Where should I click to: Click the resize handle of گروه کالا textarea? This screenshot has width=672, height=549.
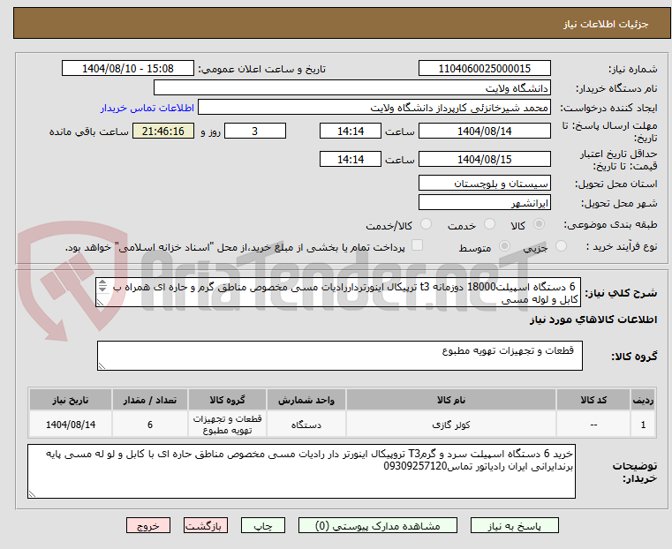coord(102,366)
